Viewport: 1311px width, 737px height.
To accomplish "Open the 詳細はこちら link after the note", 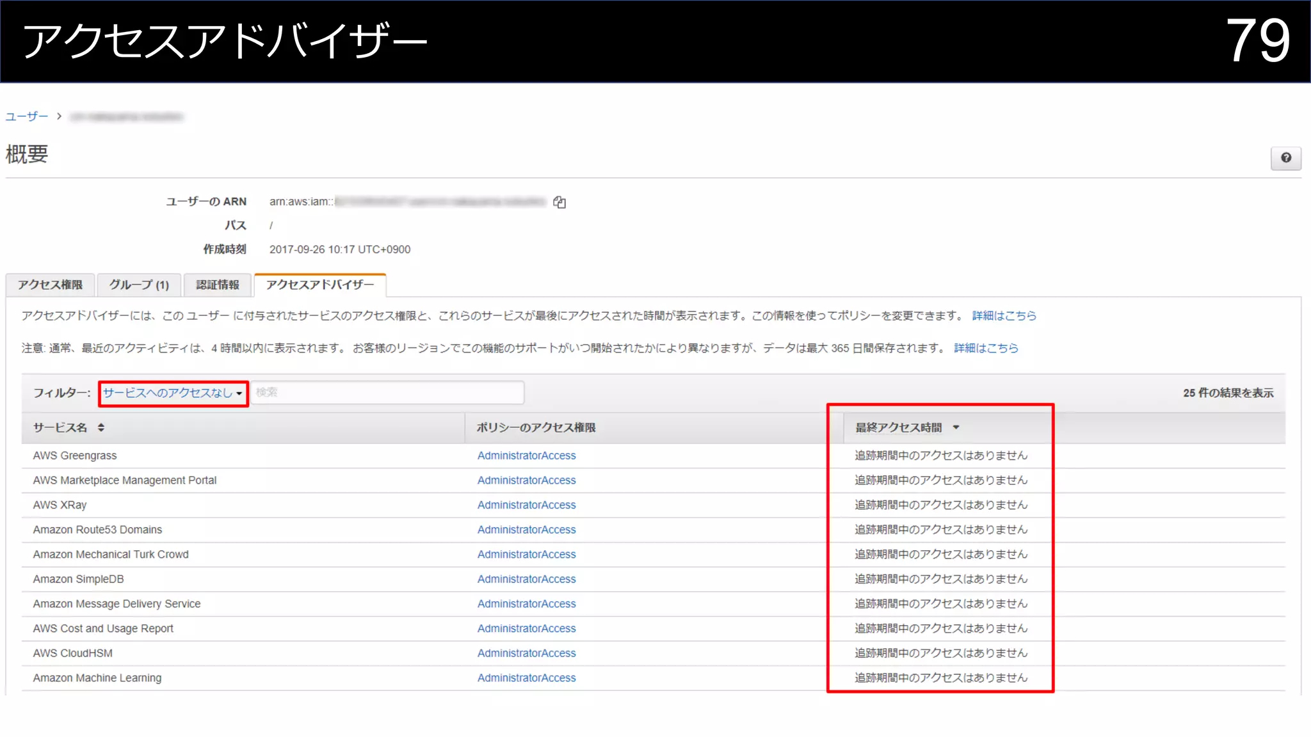I will [986, 348].
